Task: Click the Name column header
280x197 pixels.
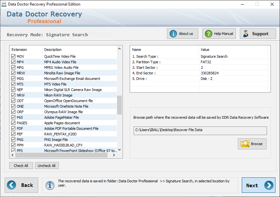Action: point(164,50)
